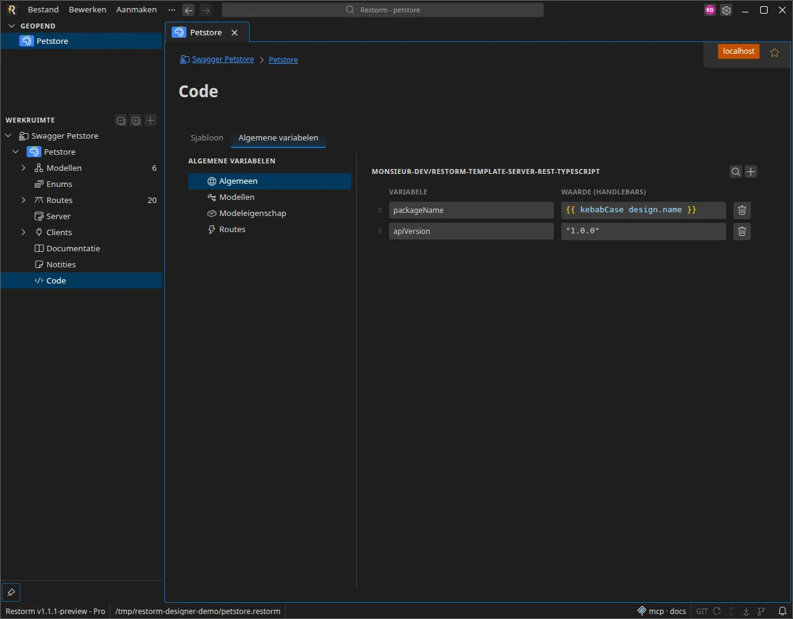Click the Restorm - petstore search bar
The height and width of the screenshot is (619, 793).
point(383,10)
